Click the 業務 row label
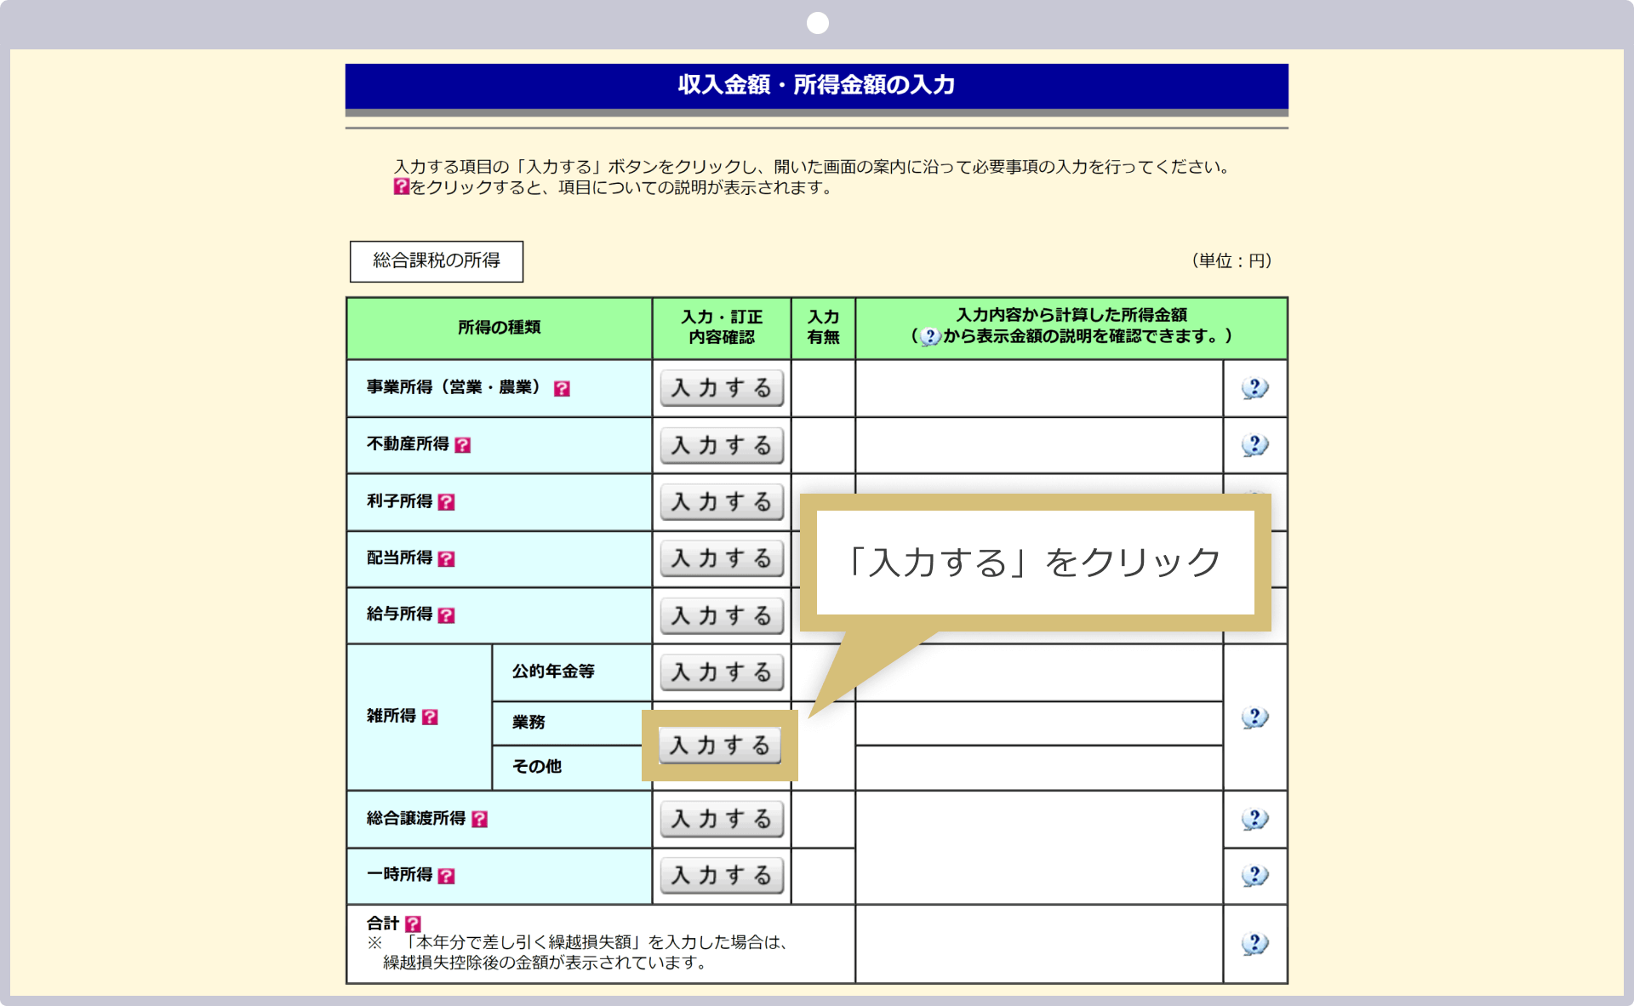The width and height of the screenshot is (1634, 1006). (528, 723)
